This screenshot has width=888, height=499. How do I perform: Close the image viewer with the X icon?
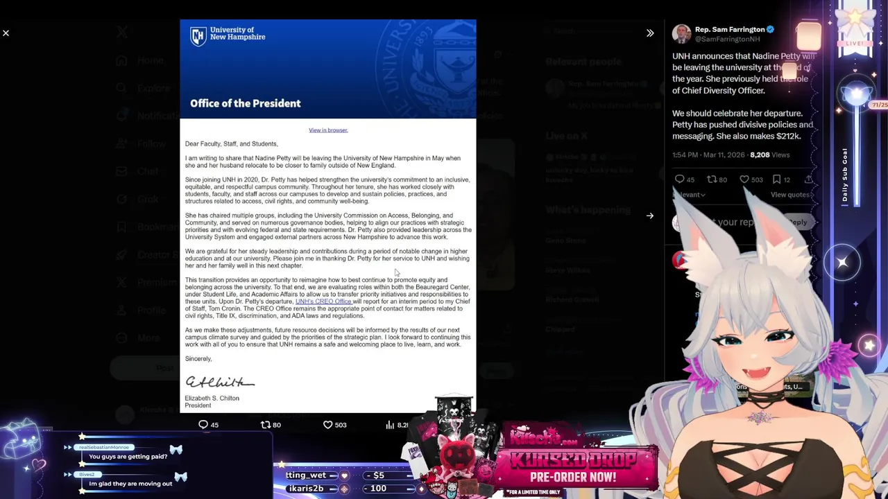(x=6, y=33)
